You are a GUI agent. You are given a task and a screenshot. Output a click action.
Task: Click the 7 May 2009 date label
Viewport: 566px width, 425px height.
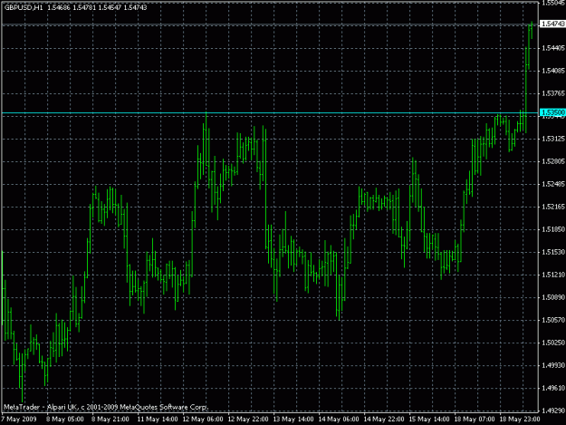point(19,420)
